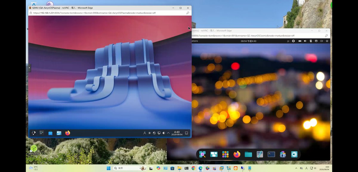Click the key icon in the Cosmic Edge window

tap(326, 36)
